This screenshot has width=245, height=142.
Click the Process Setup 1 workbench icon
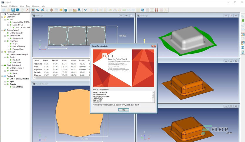click(x=5, y=30)
